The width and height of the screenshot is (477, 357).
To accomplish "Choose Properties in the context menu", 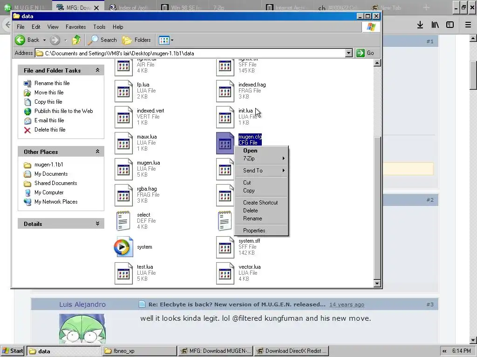I will [x=262, y=231].
